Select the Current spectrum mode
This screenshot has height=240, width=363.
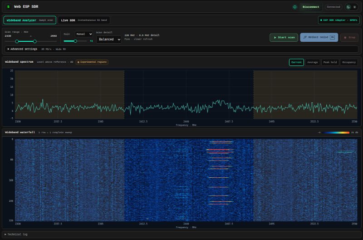[296, 62]
